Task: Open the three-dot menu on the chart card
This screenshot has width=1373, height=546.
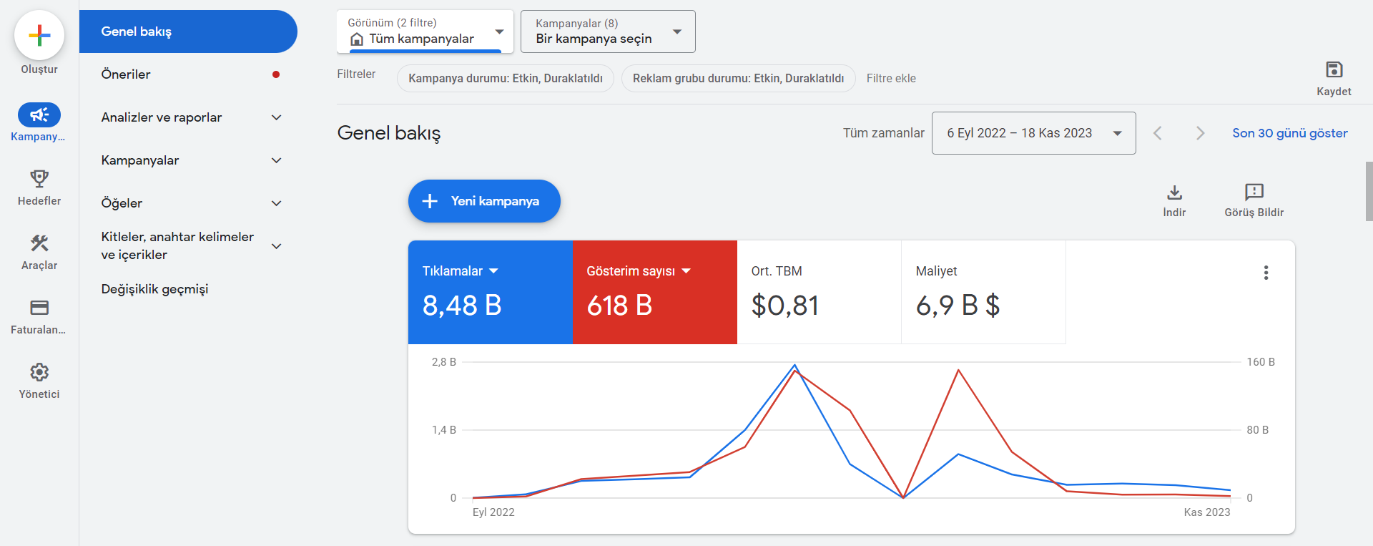Action: click(x=1266, y=273)
